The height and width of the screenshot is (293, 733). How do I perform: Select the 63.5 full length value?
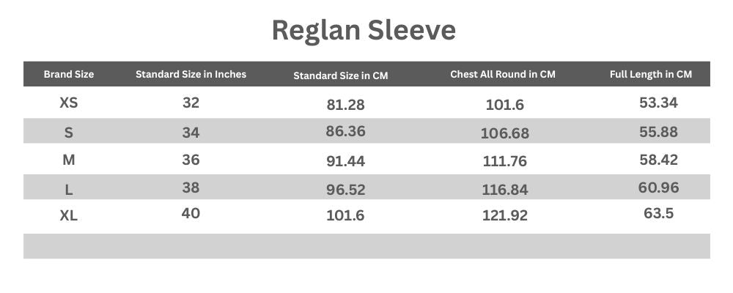[658, 214]
